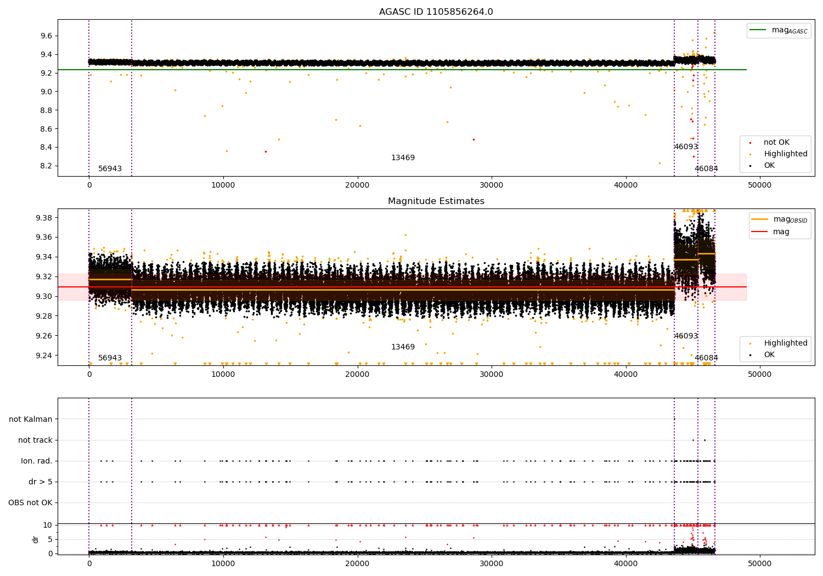Click the 9.26 y-tick label
Image resolution: width=823 pixels, height=576 pixels.
[x=44, y=336]
